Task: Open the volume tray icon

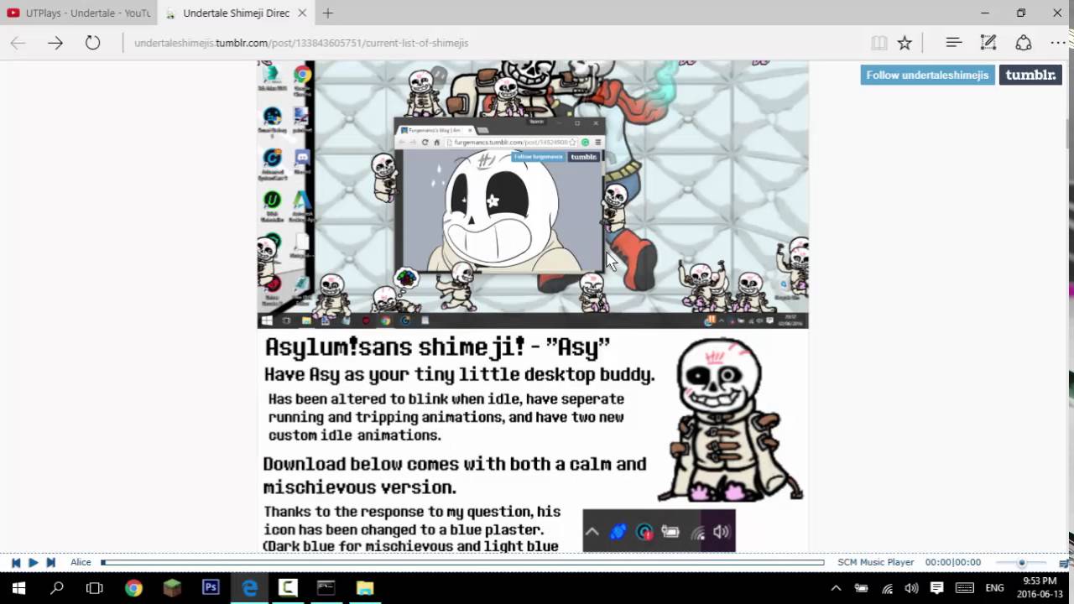Action: point(911,588)
